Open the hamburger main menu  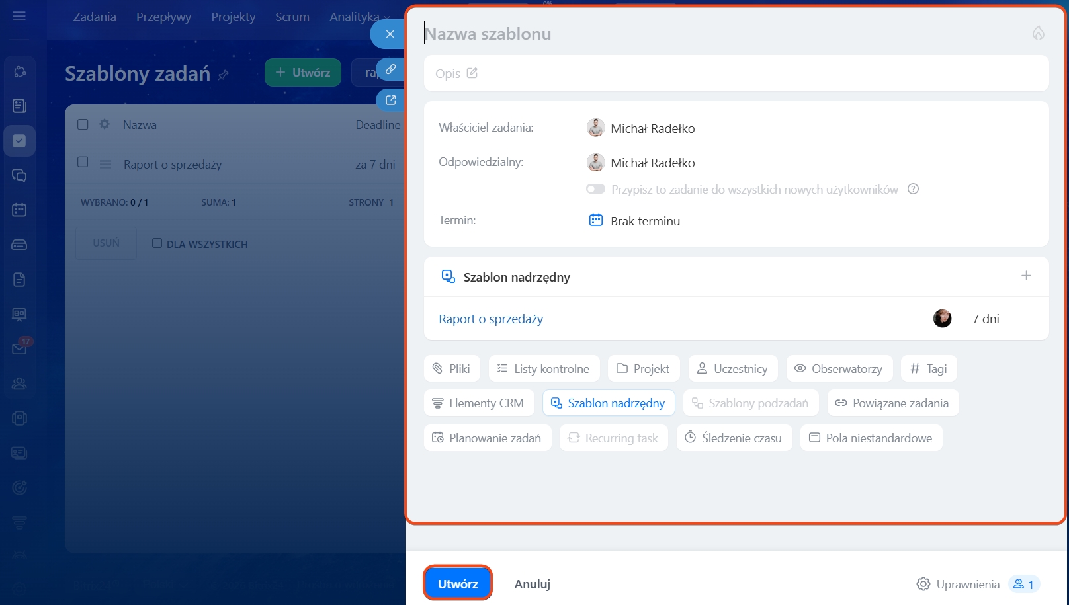[19, 16]
